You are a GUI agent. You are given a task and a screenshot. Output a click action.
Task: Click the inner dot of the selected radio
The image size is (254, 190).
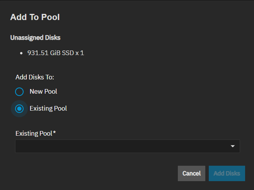coord(19,109)
